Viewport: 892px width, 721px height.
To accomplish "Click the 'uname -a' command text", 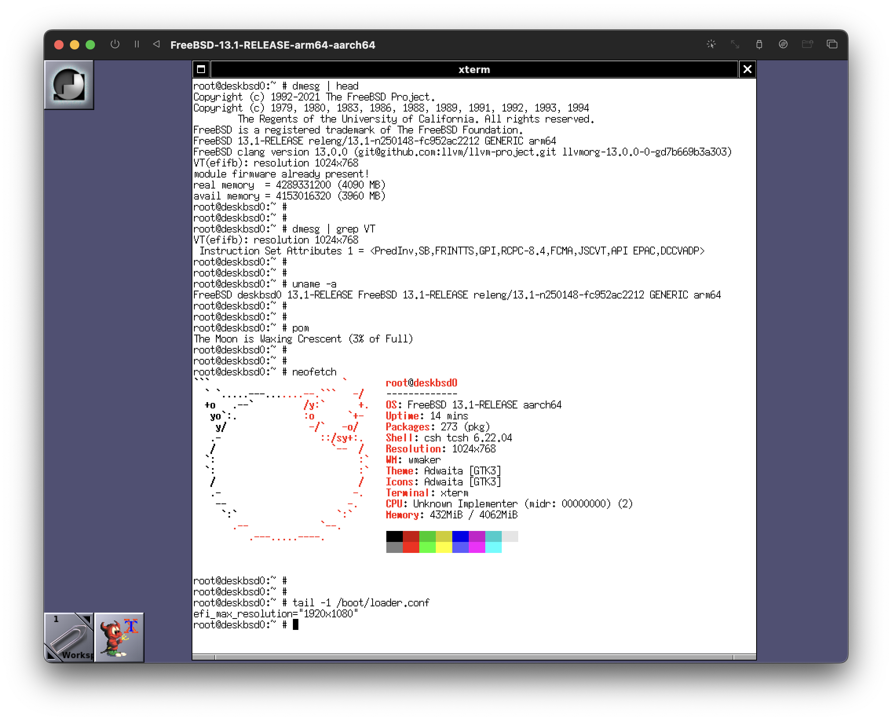I will click(314, 284).
